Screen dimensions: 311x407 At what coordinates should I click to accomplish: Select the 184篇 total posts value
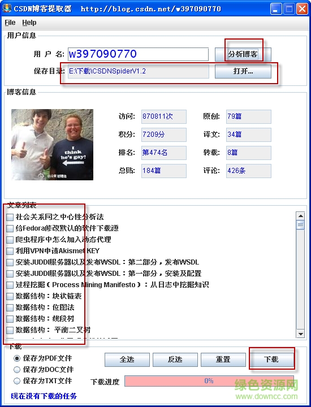pyautogui.click(x=164, y=171)
